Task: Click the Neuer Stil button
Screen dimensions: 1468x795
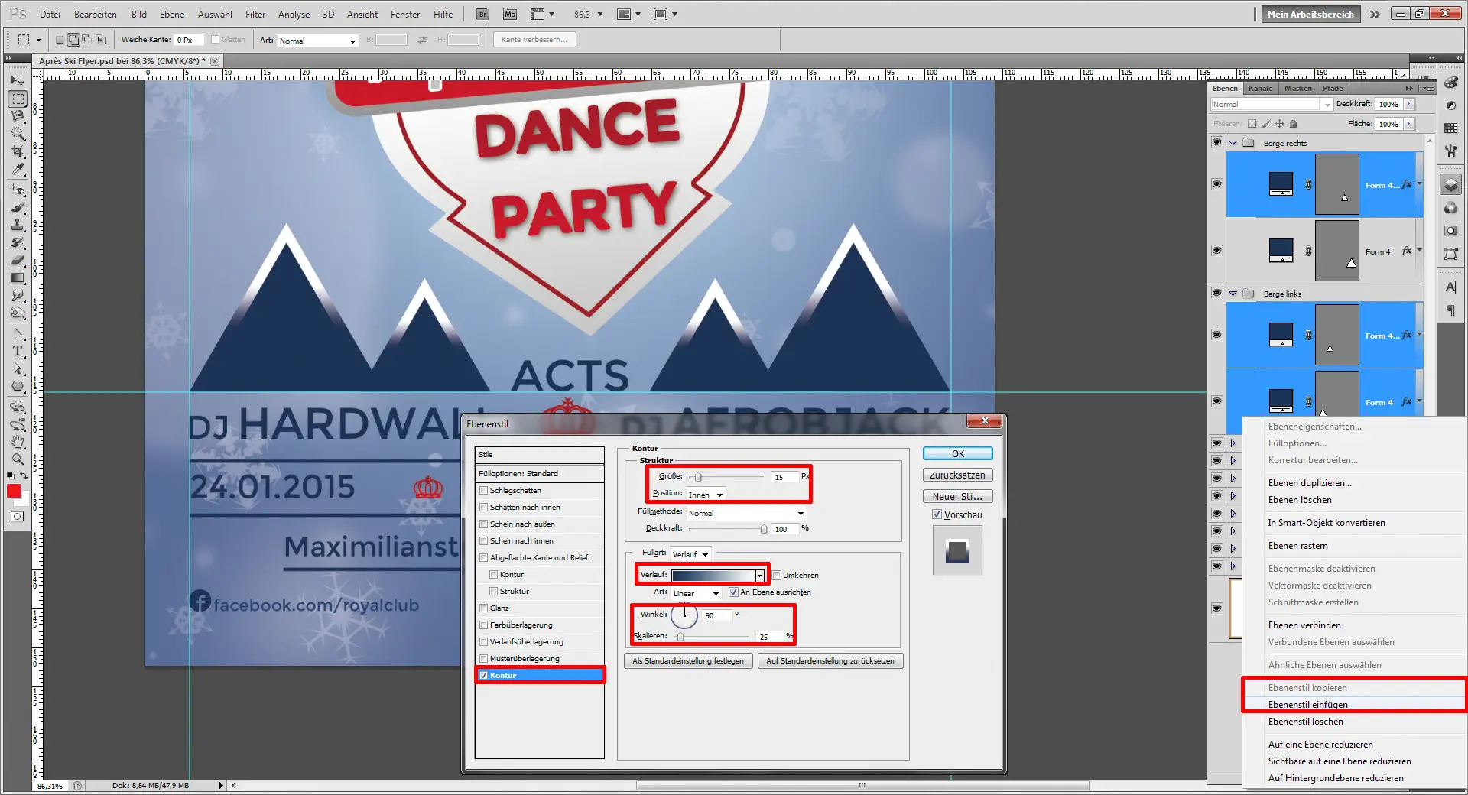Action: tap(956, 496)
